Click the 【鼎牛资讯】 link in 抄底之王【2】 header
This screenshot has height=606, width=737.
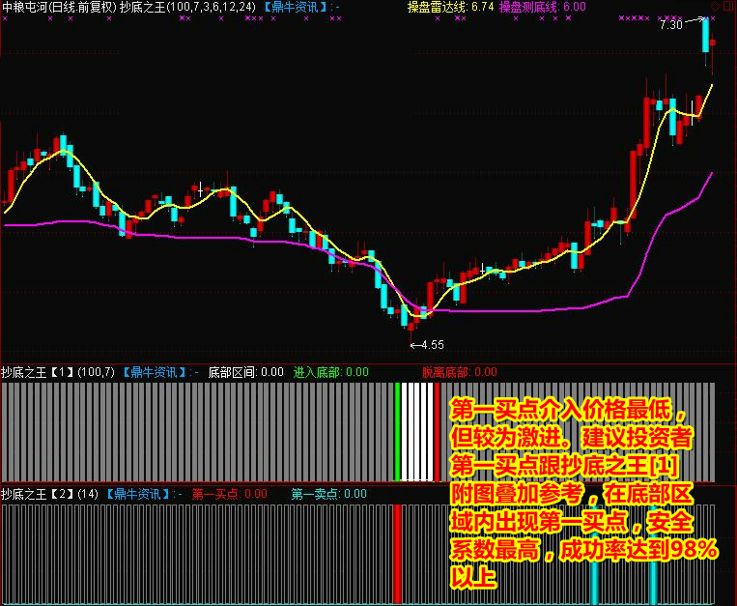click(x=138, y=494)
